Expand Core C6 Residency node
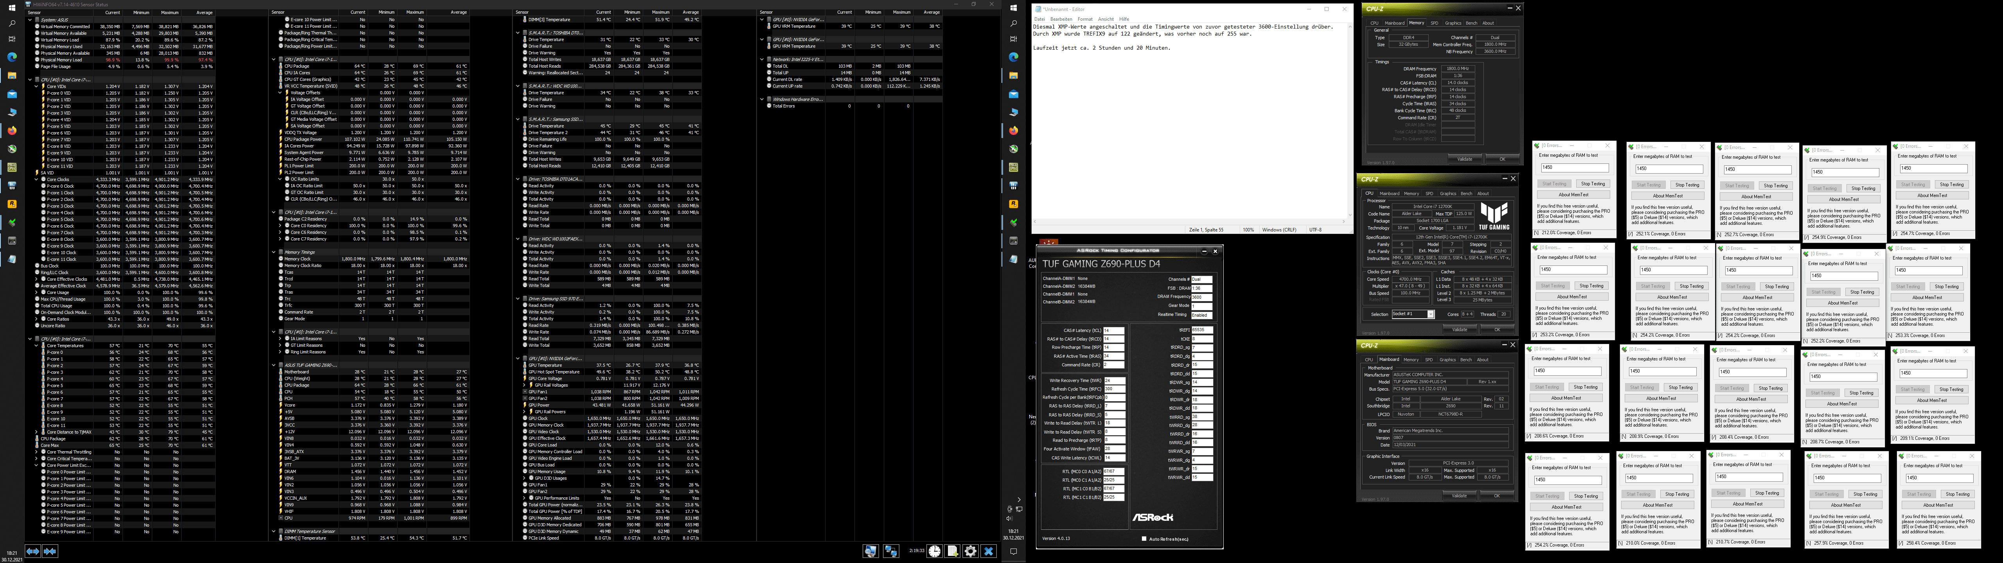This screenshot has height=563, width=2003. click(281, 233)
